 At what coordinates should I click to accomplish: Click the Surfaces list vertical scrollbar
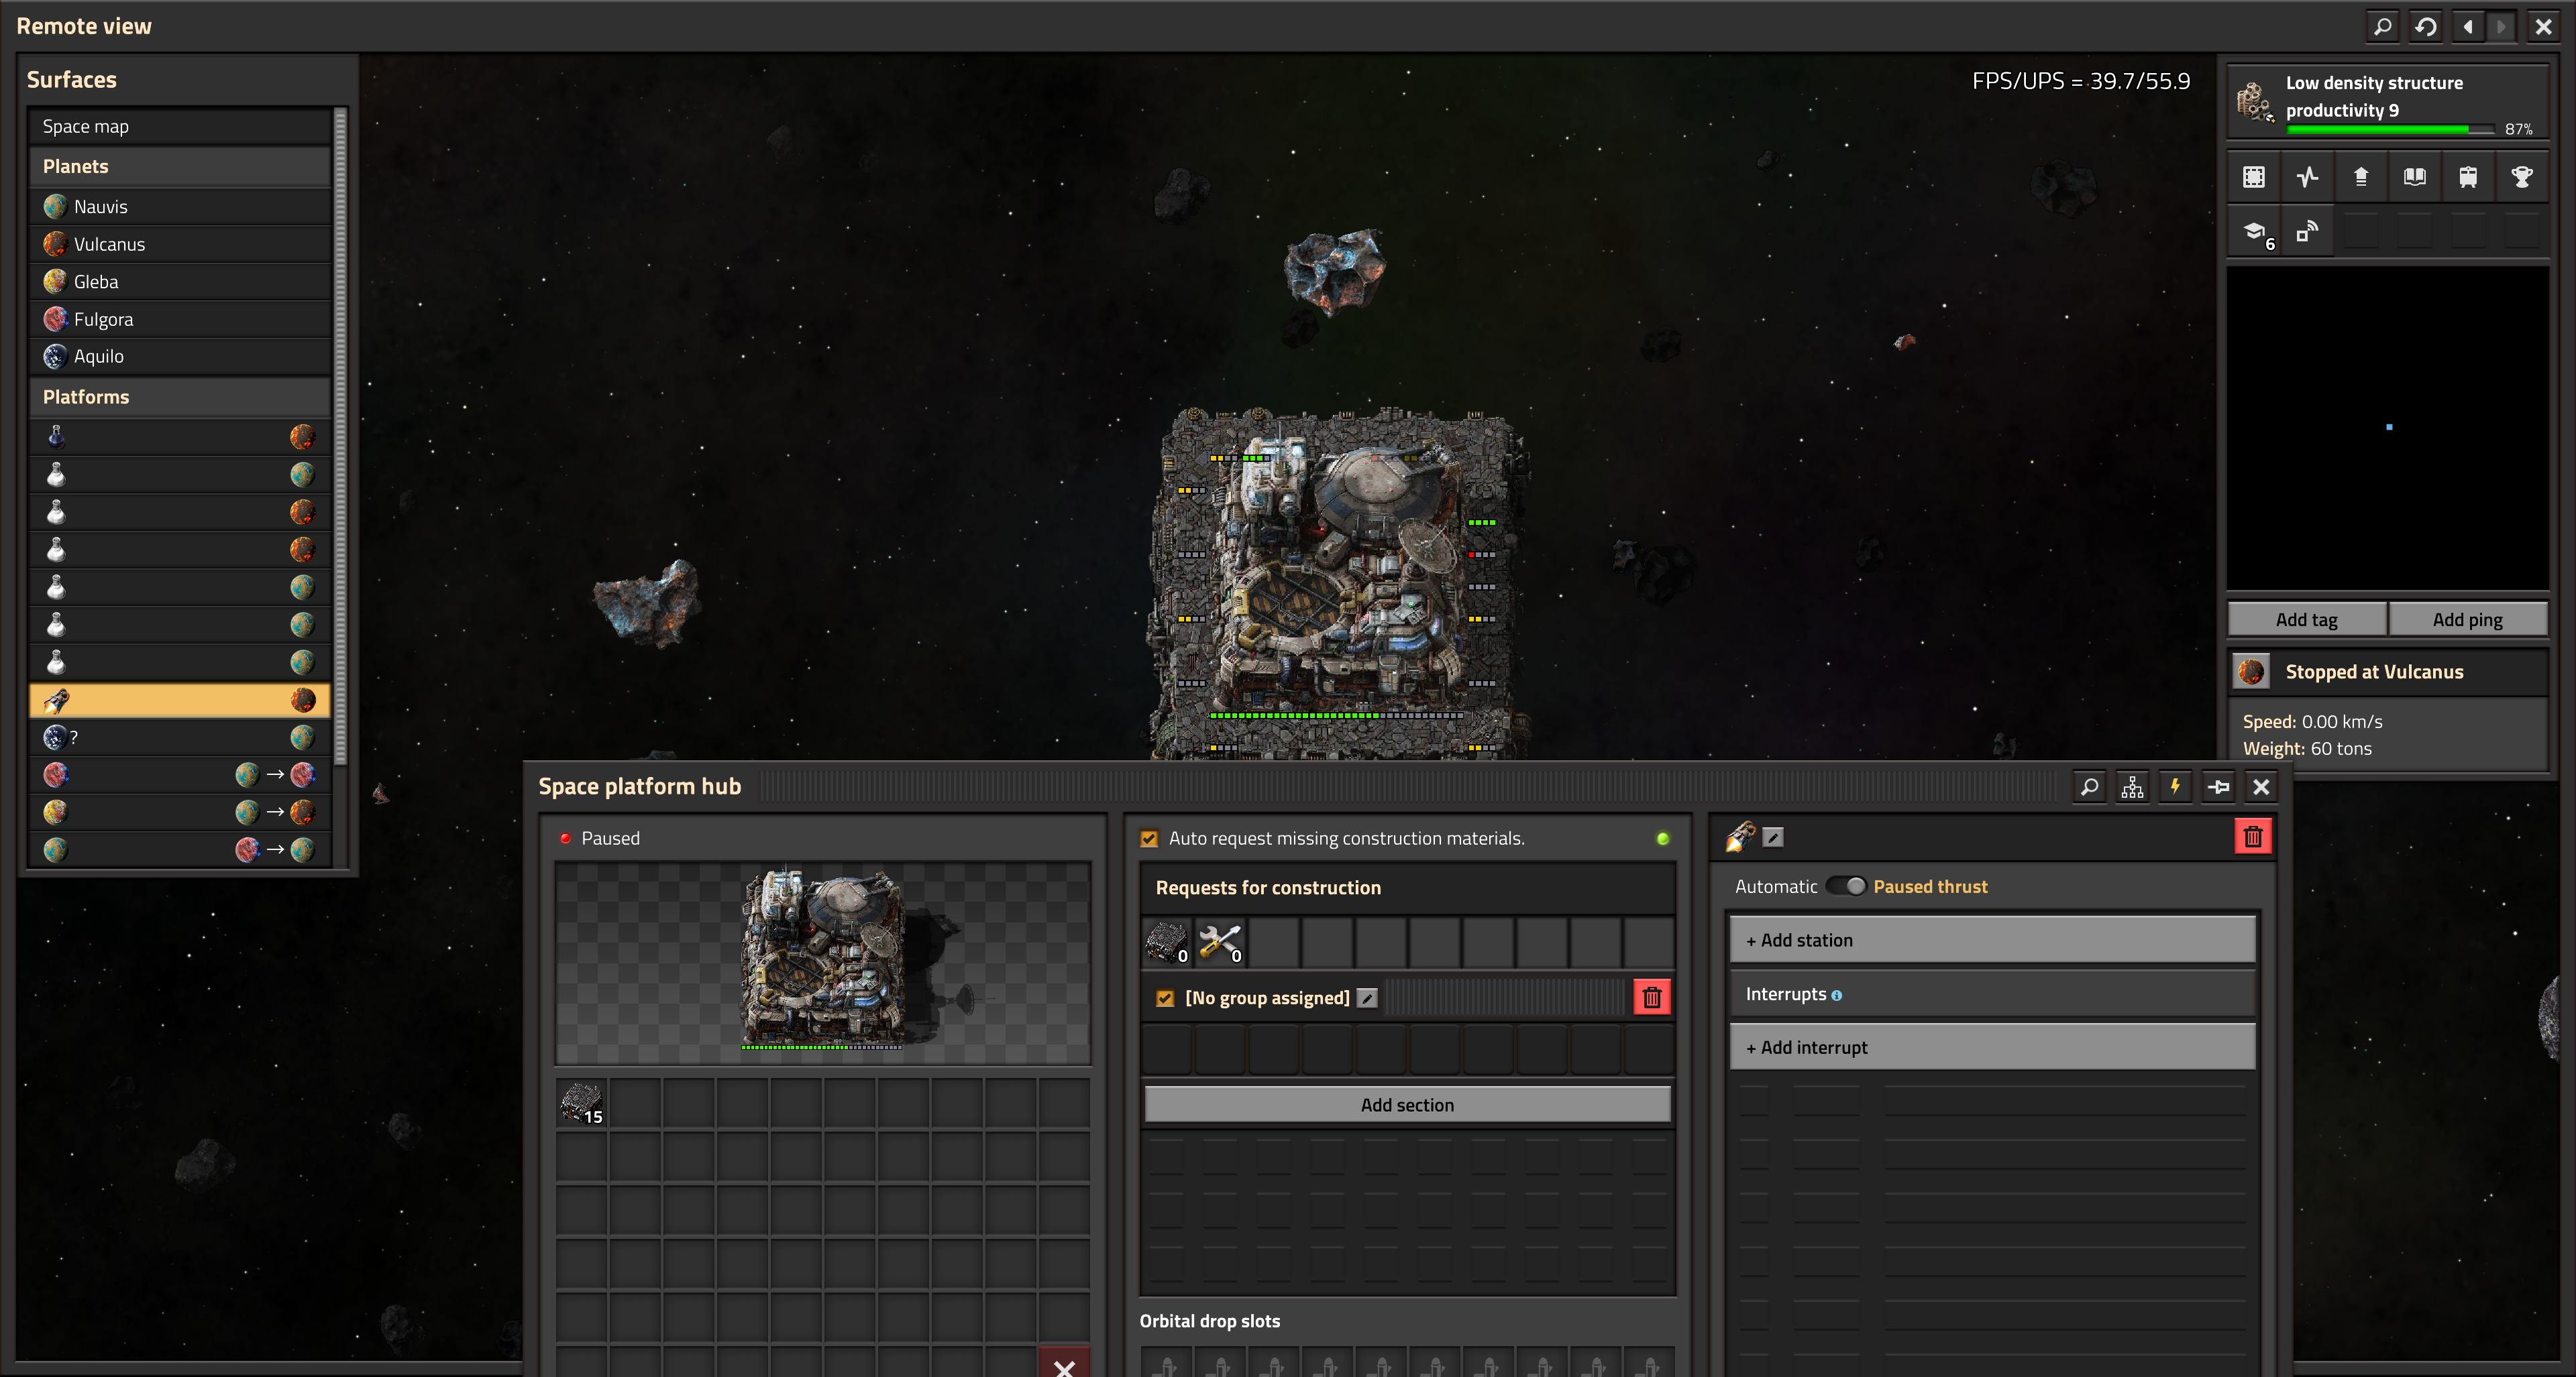click(341, 436)
